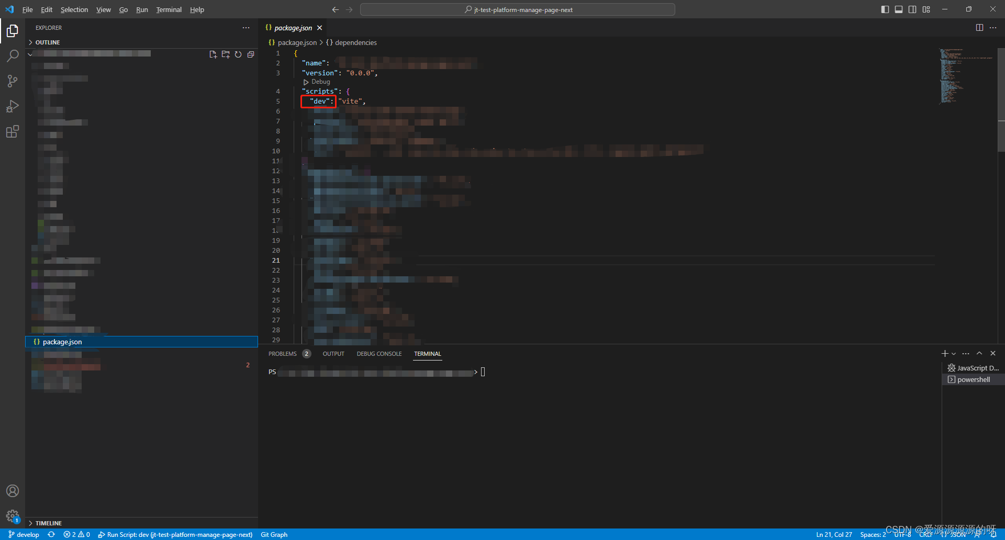Open the Manage gear menu
The height and width of the screenshot is (540, 1005).
[13, 516]
